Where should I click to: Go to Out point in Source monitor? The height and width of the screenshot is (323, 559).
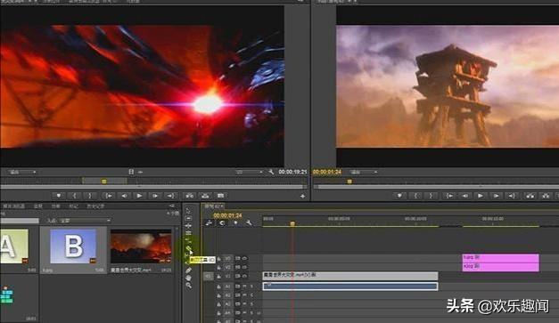click(171, 196)
